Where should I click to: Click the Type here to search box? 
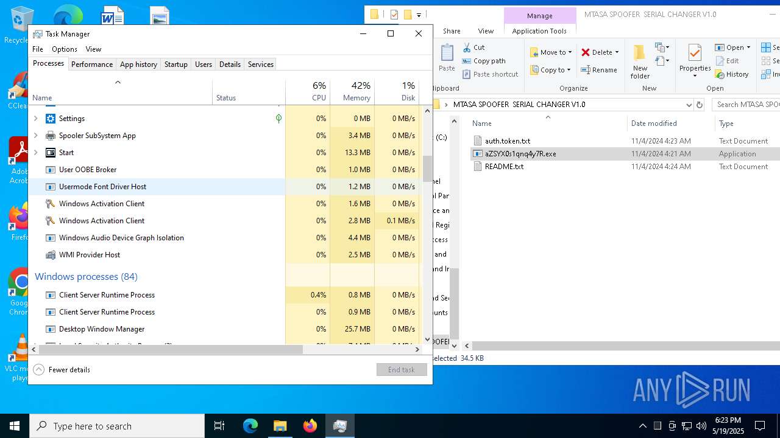117,426
